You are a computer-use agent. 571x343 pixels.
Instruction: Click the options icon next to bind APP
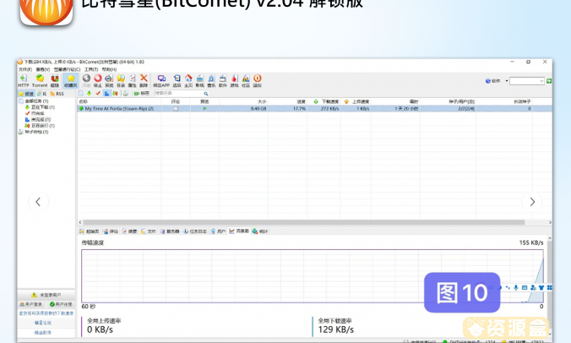point(177,80)
